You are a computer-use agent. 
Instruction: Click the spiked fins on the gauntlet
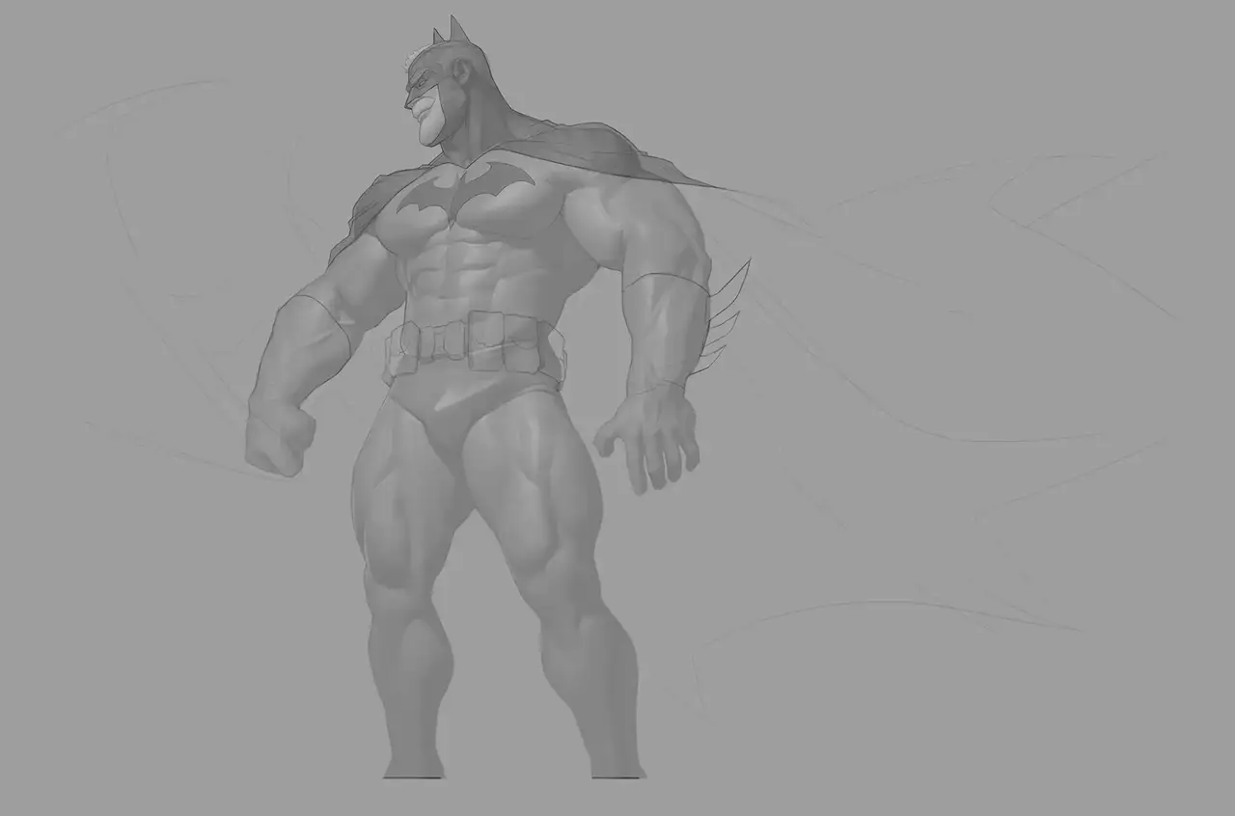724,313
